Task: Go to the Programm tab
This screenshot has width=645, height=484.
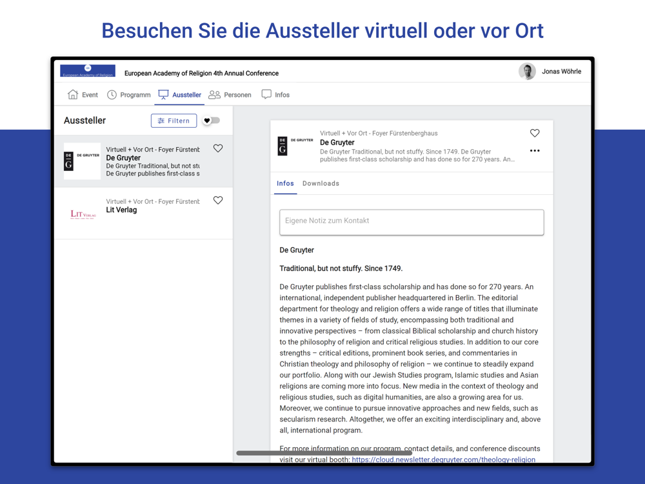Action: 129,95
